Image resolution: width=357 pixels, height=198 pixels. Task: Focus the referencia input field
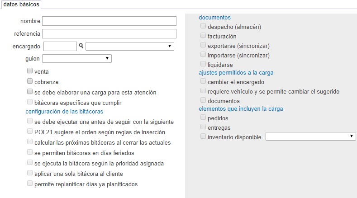109,34
